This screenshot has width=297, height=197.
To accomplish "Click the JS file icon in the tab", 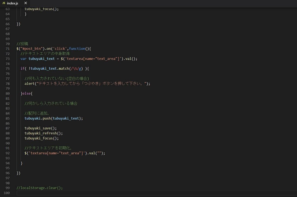I will click(x=4, y=3).
